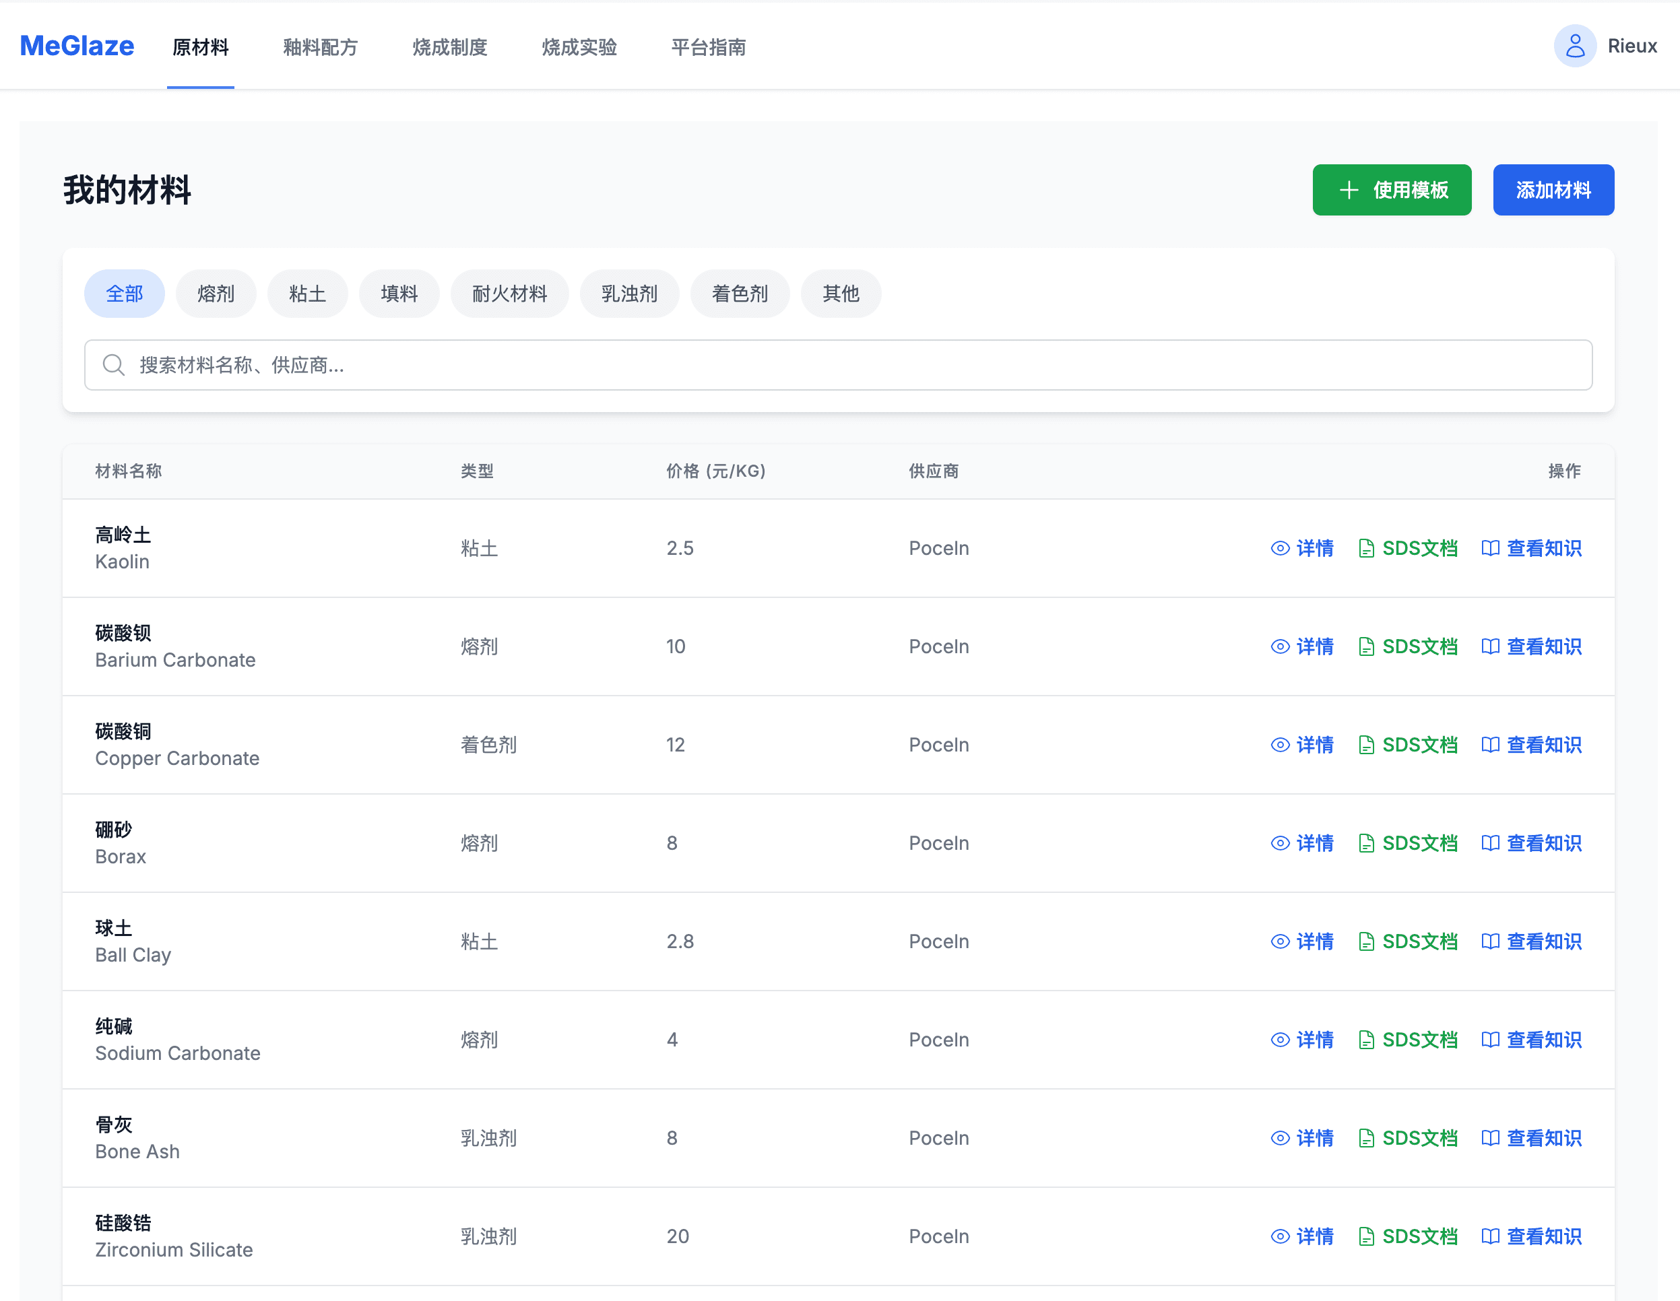Filter materials by 填料
Screen dimensions: 1680x1301
[x=399, y=294]
